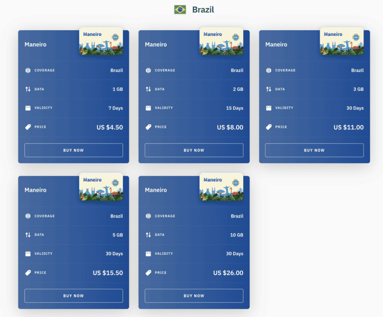Buy the 10 GB US $26.00 plan
The height and width of the screenshot is (317, 383).
pyautogui.click(x=194, y=296)
